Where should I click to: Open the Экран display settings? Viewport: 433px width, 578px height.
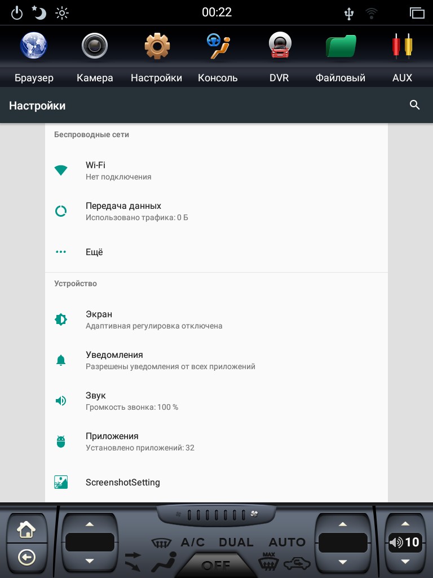216,319
